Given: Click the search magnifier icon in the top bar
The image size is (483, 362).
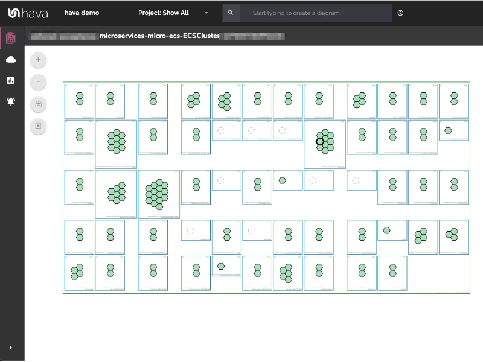Looking at the screenshot, I should click(x=231, y=12).
